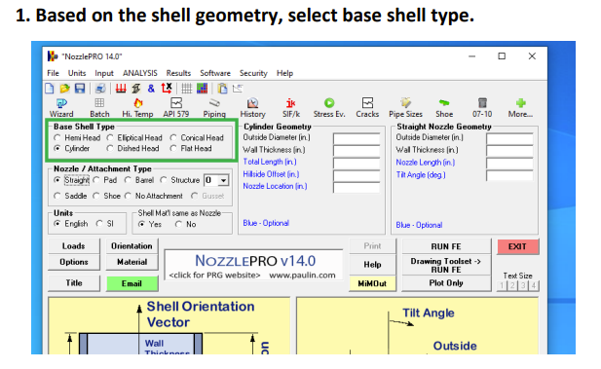Click the New file icon

click(x=50, y=89)
